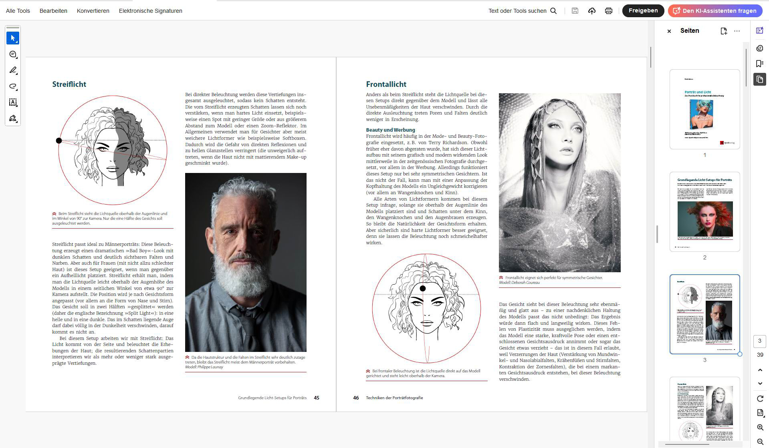Select the highlighter tool
The image size is (769, 448).
pyautogui.click(x=13, y=70)
